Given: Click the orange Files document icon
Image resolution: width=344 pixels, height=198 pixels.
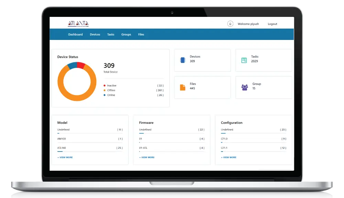Looking at the screenshot, I should 183,87.
